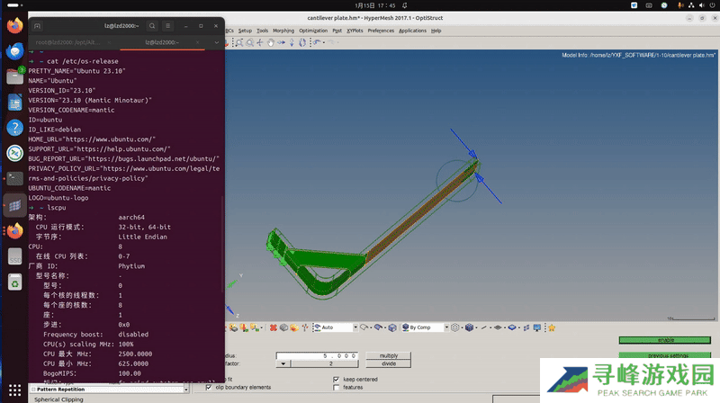Open the Help menu in HyperMesh

tap(436, 31)
